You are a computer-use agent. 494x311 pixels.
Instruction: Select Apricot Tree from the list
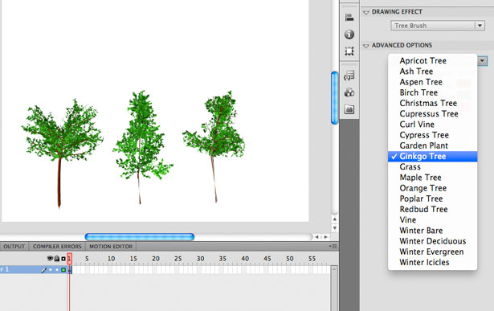click(433, 60)
